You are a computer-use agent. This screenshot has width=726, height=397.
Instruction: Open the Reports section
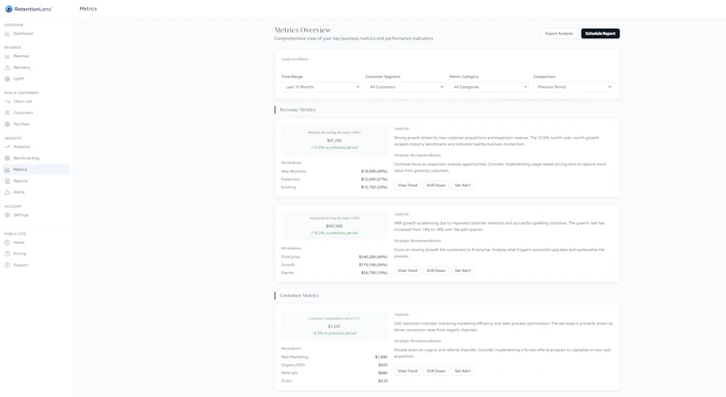tap(36, 181)
